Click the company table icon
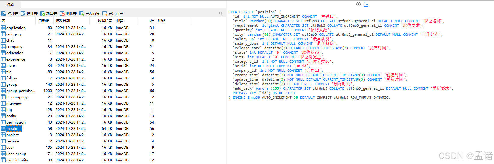Screen dimensions: 494x164 (x=3, y=46)
